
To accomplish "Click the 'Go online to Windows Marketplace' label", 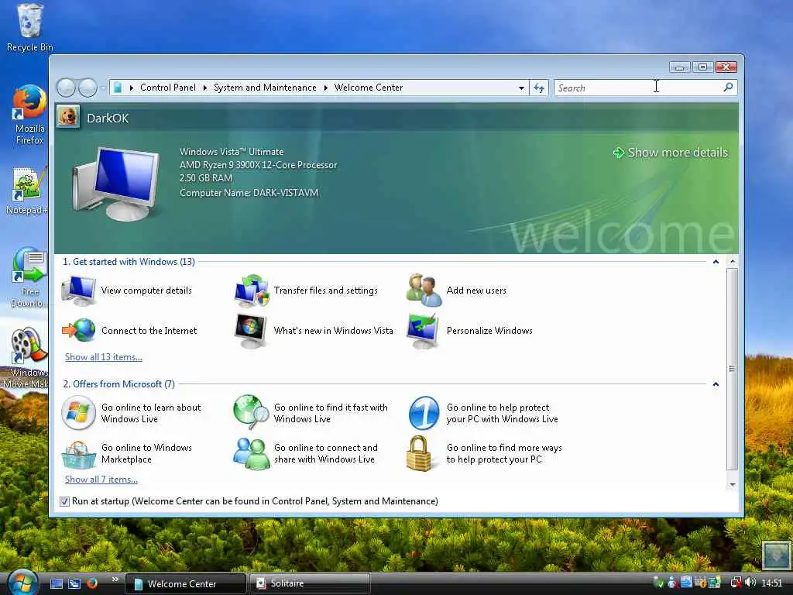I will [146, 453].
